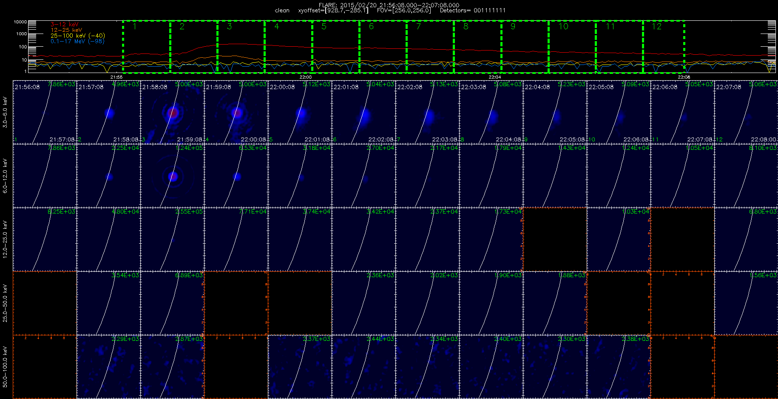Viewport: 778px width, 399px height.
Task: Click the orange '12-25 keV' legend entry
Action: (66, 30)
